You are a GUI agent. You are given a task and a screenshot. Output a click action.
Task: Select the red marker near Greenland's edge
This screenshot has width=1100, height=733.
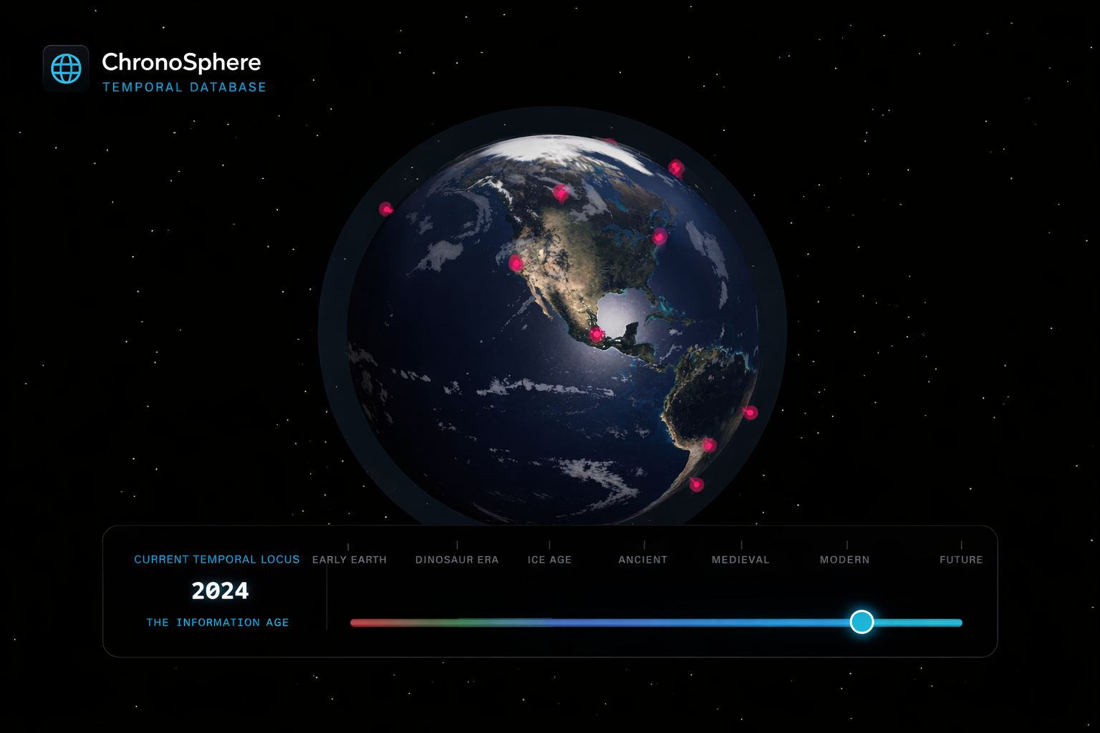[676, 168]
